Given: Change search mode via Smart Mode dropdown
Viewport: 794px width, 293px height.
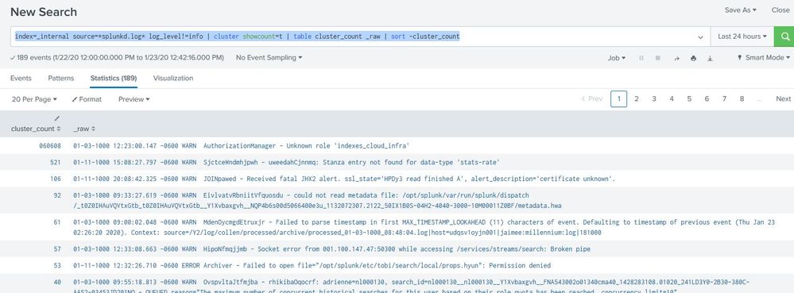Looking at the screenshot, I should 765,58.
